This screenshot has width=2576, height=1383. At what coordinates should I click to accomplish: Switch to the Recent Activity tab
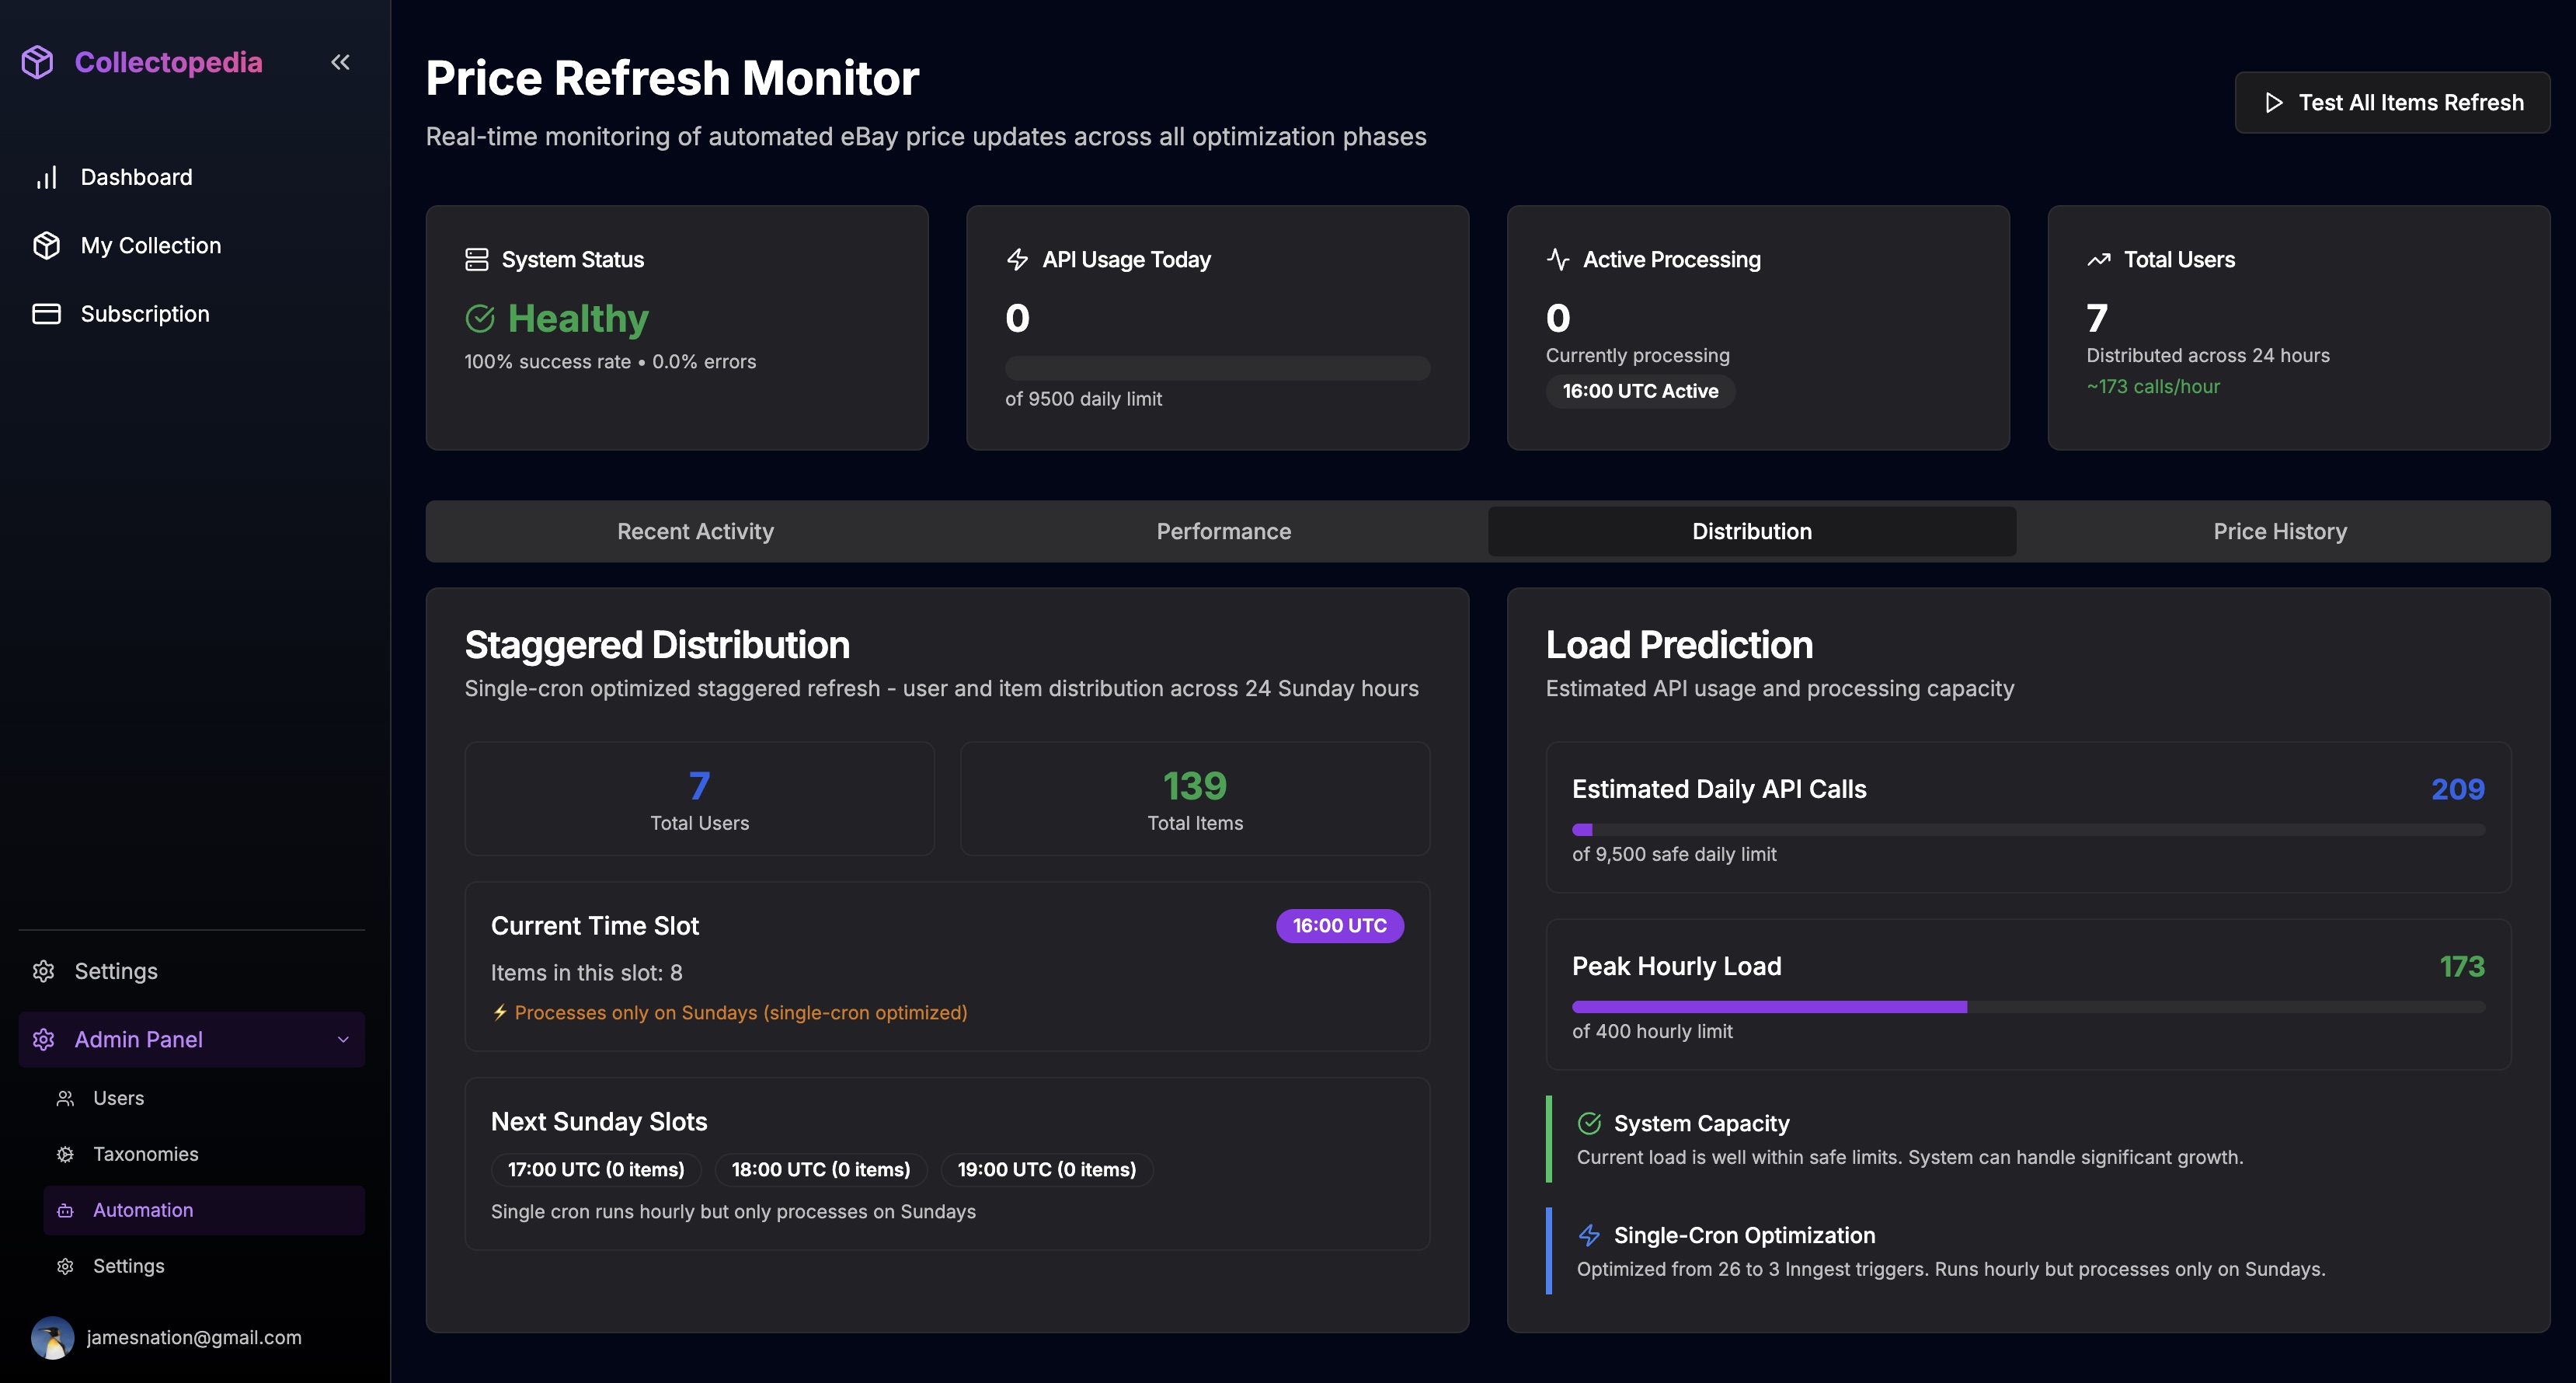(x=695, y=531)
